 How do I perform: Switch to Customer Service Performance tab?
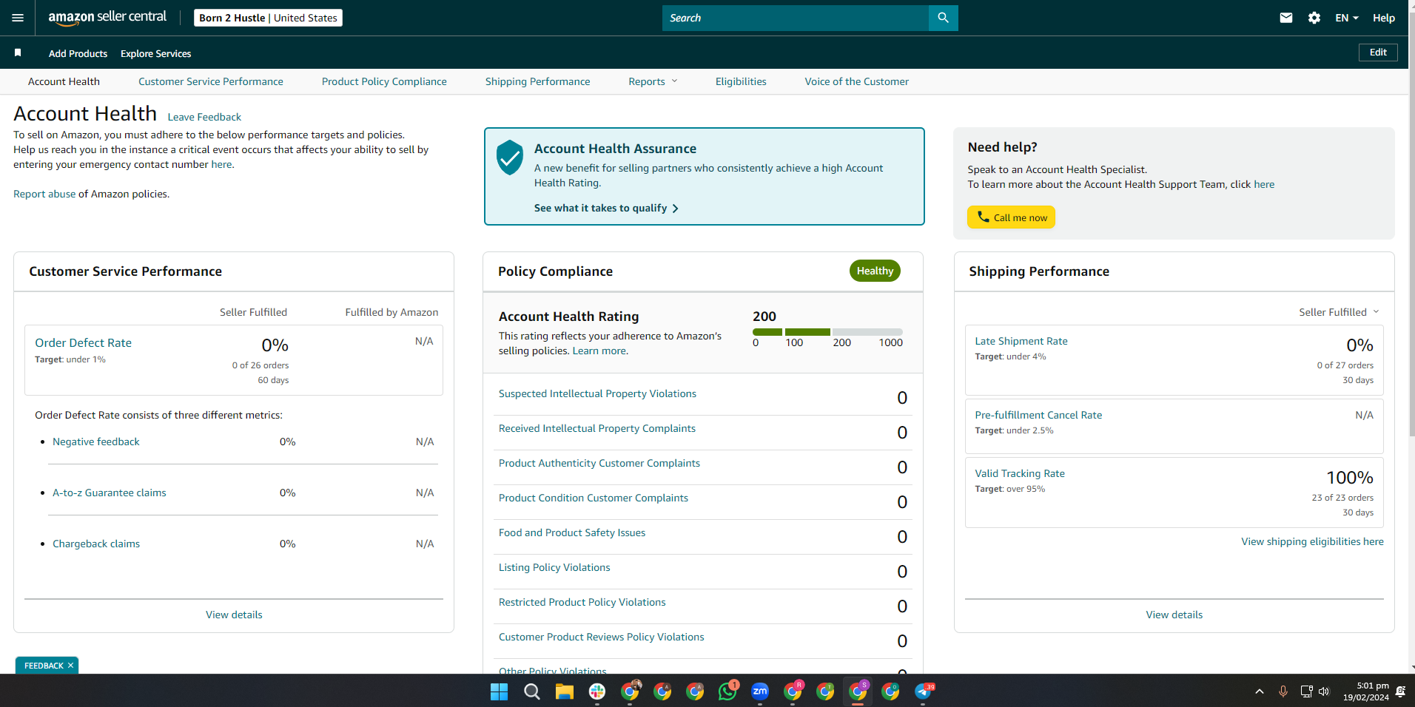211,81
